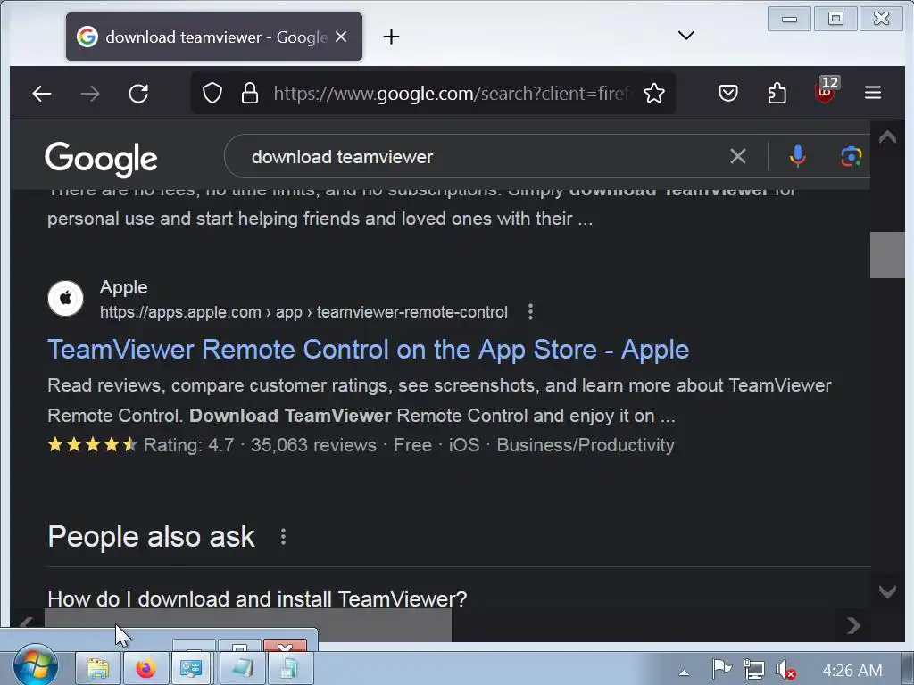This screenshot has height=685, width=914.
Task: Close the download teamviewer tab
Action: click(341, 37)
